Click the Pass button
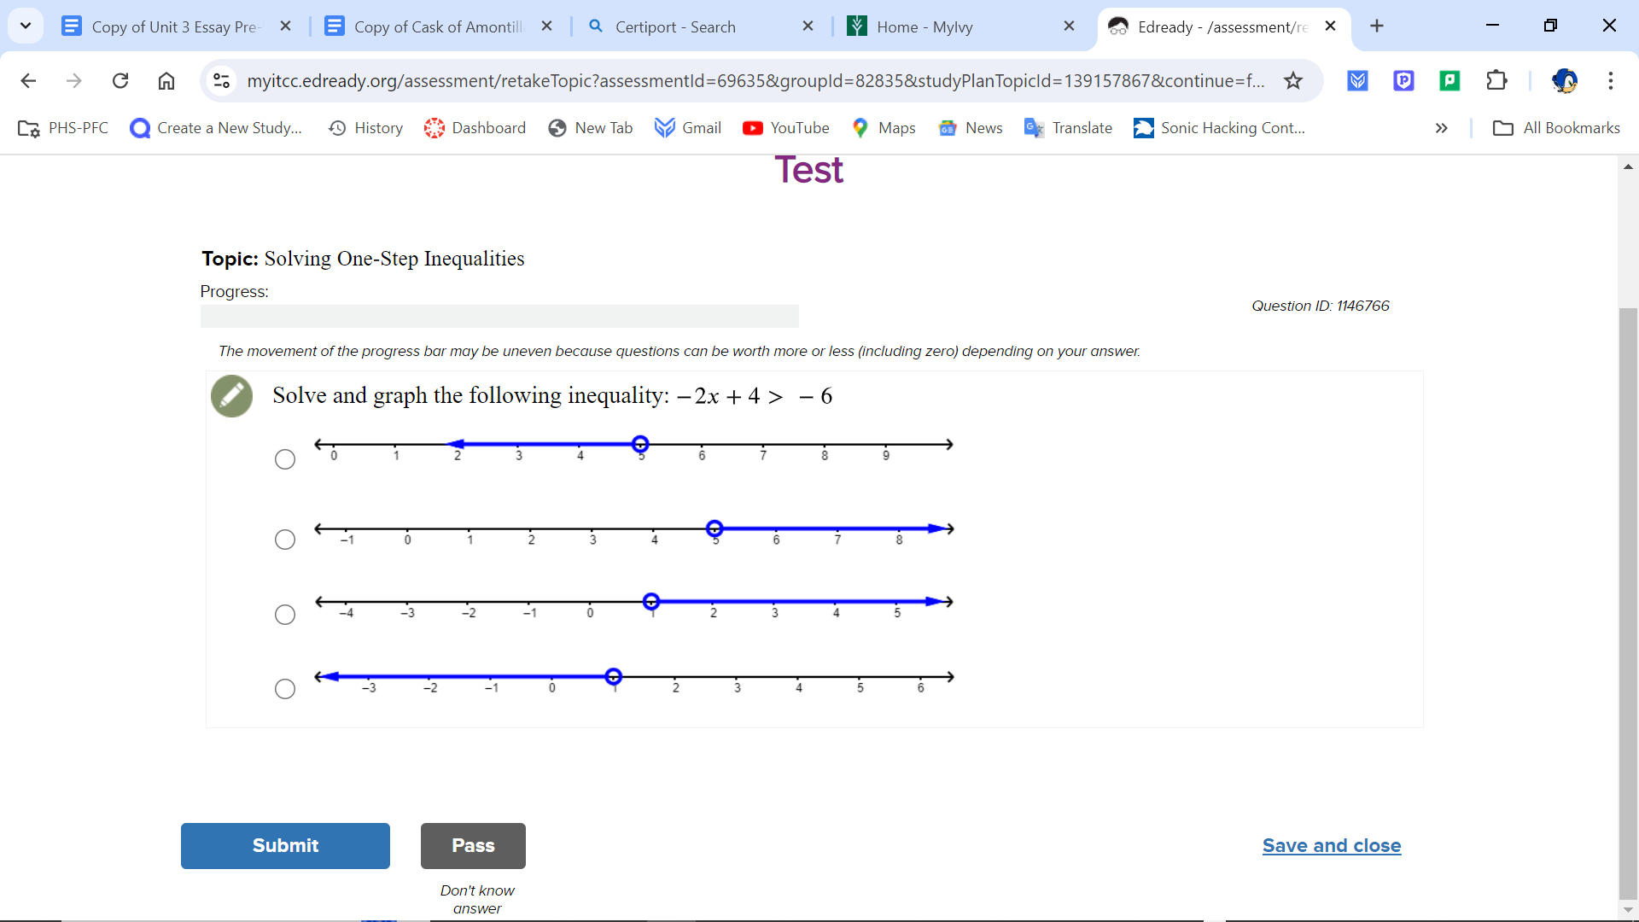Image resolution: width=1639 pixels, height=922 pixels. click(x=473, y=846)
